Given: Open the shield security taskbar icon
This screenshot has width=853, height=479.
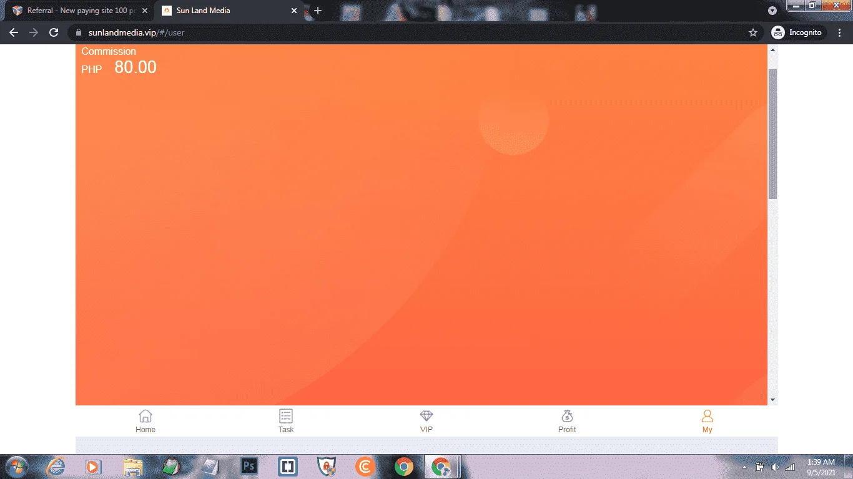Looking at the screenshot, I should [x=327, y=467].
